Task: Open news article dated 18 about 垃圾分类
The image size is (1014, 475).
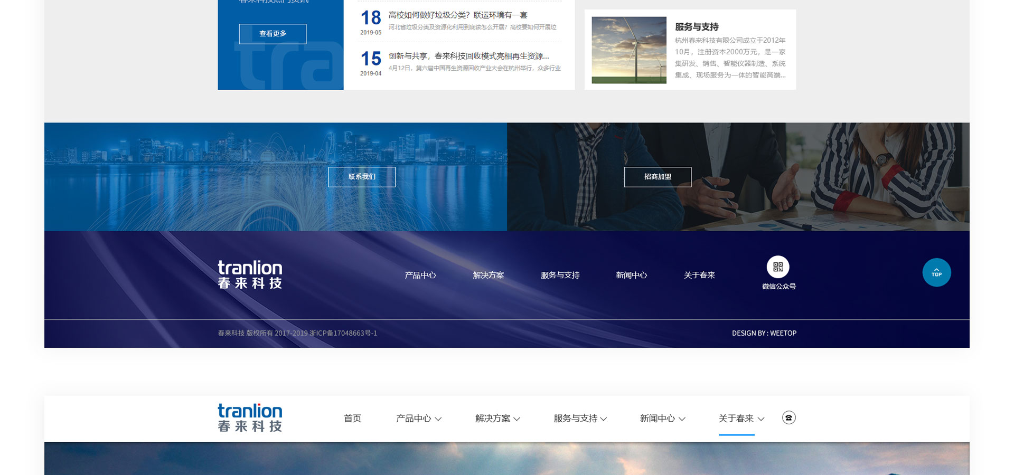Action: (x=457, y=15)
